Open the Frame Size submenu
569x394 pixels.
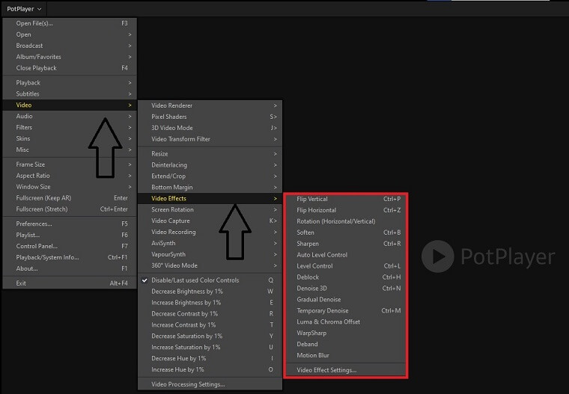point(70,164)
